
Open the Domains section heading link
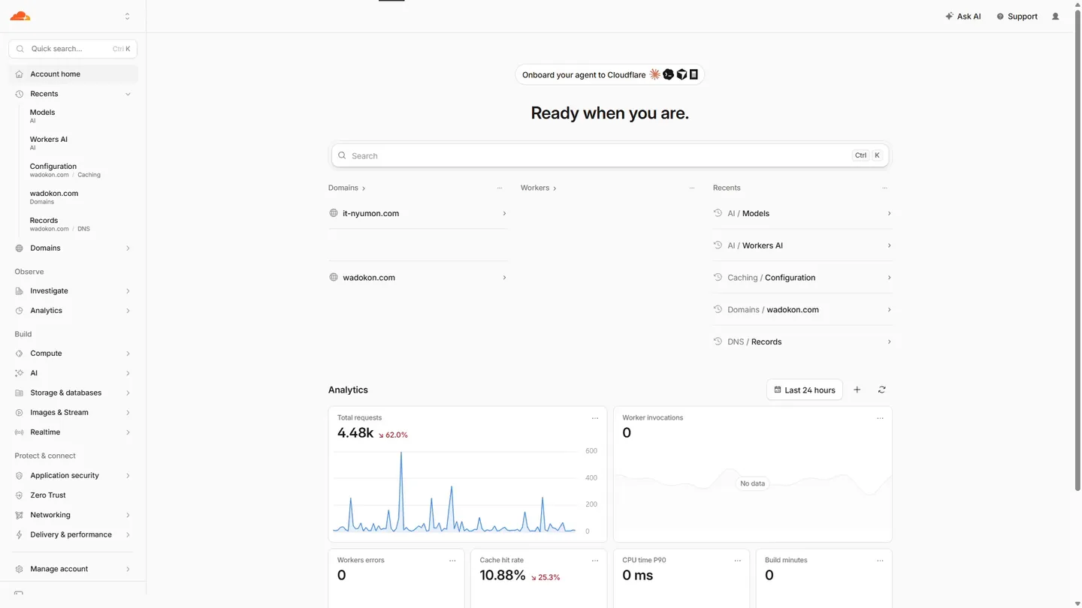tap(346, 188)
